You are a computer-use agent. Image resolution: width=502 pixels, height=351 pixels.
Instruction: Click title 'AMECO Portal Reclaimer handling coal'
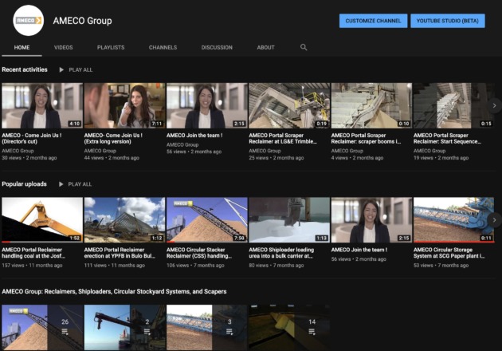33,253
